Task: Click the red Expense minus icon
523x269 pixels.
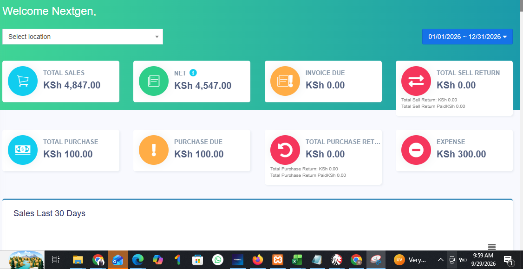Action: [416, 150]
